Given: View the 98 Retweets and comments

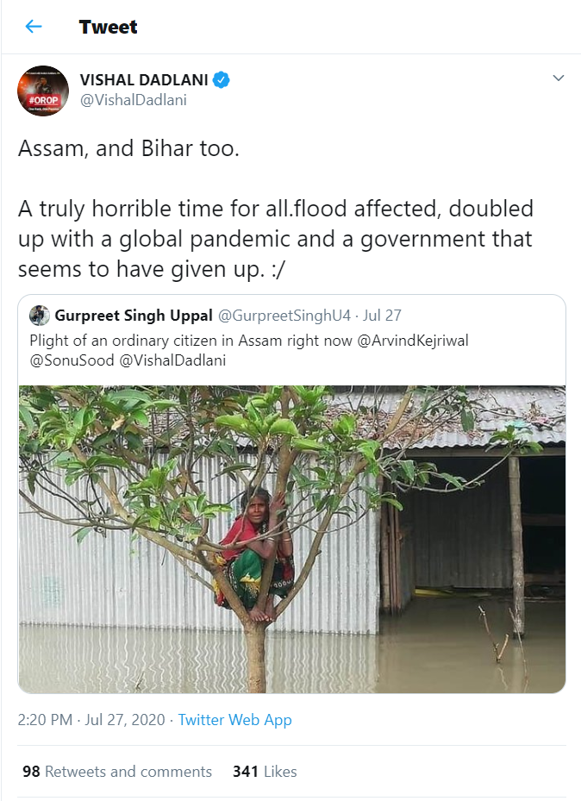Looking at the screenshot, I should [117, 772].
